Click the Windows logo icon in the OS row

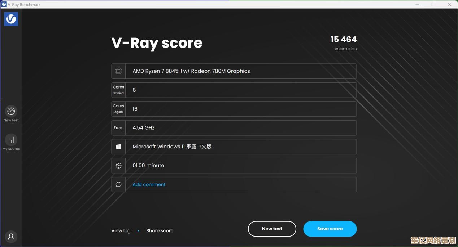click(118, 147)
